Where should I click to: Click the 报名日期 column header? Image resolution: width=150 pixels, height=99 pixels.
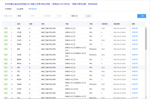117,24
